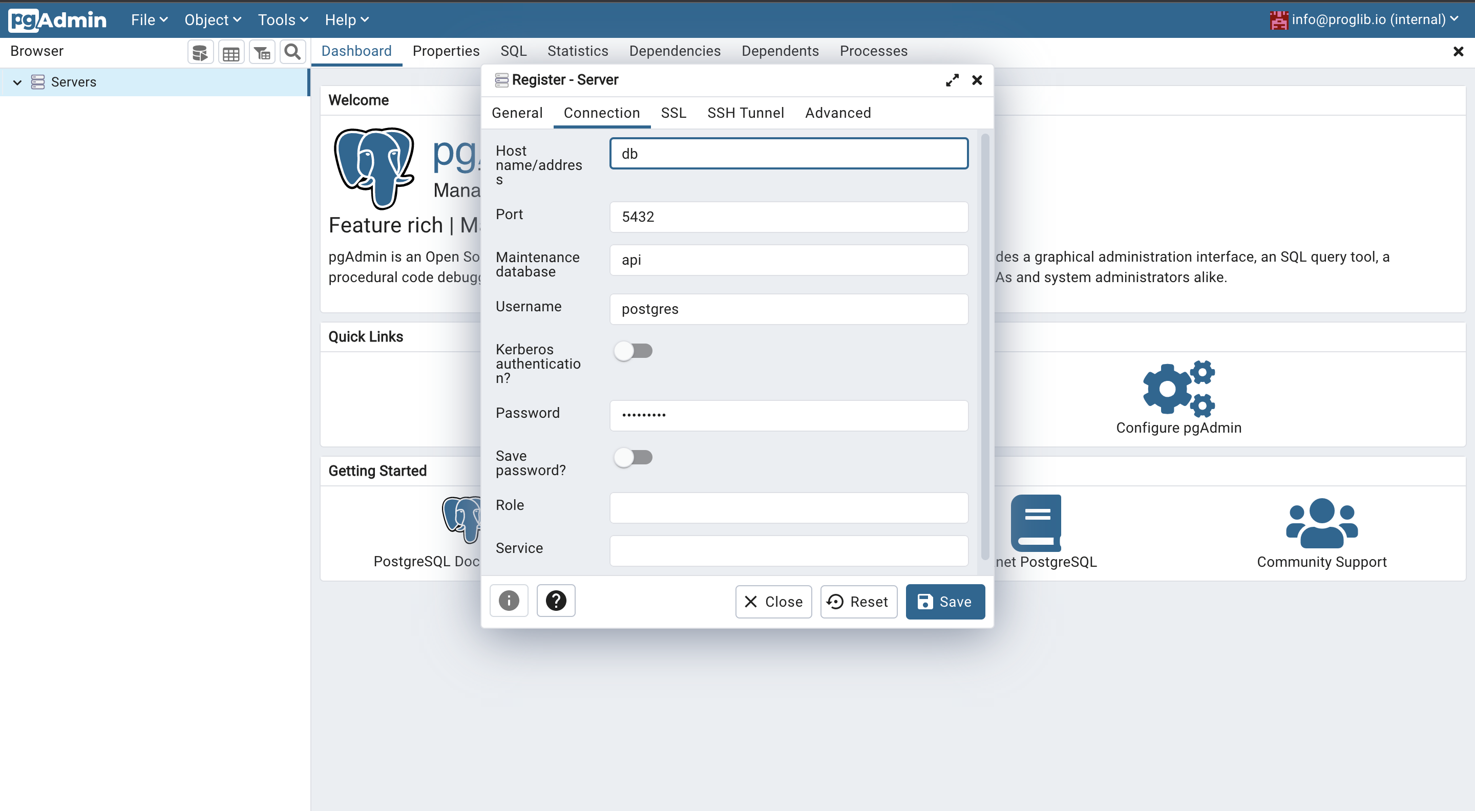This screenshot has width=1475, height=811.
Task: Switch to the Advanced tab
Action: (838, 112)
